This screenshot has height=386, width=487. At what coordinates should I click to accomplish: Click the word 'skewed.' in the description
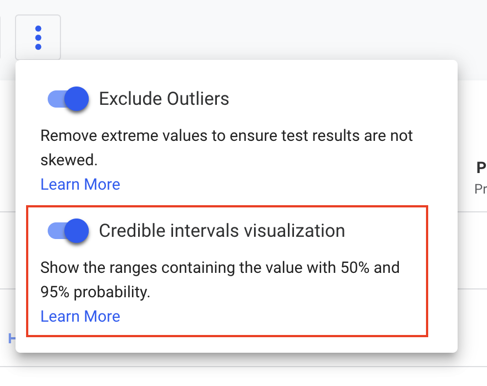pyautogui.click(x=69, y=160)
